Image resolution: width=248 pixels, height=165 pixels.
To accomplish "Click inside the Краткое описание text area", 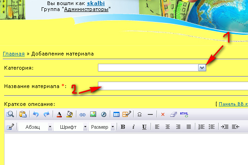I will pos(126,149).
